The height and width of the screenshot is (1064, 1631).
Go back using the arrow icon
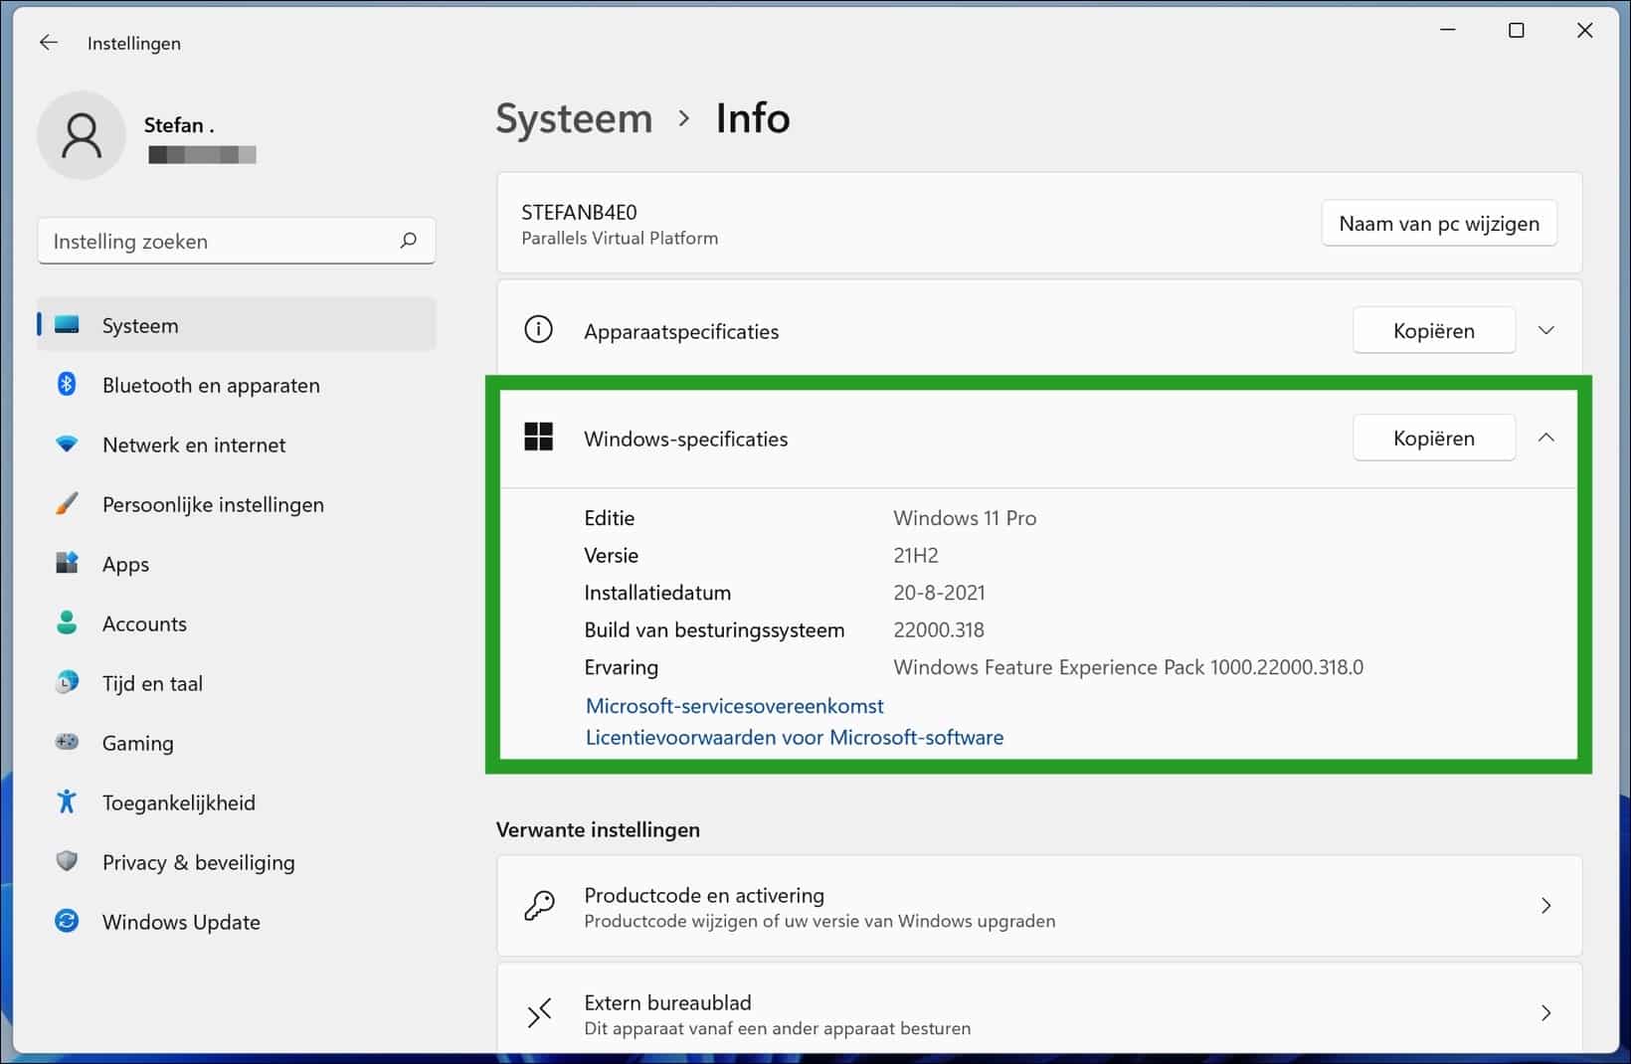[48, 43]
